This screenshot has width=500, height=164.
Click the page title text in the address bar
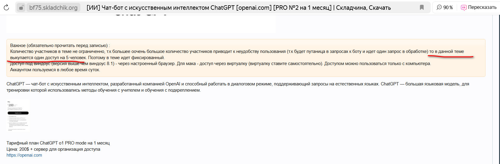click(x=238, y=8)
